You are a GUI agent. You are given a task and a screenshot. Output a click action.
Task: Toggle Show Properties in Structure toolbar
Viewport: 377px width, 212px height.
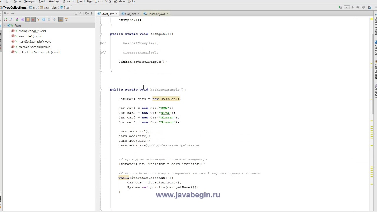[22, 19]
